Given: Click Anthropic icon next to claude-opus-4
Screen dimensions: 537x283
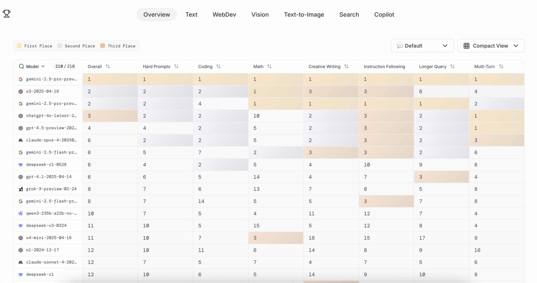Looking at the screenshot, I should click(x=21, y=140).
